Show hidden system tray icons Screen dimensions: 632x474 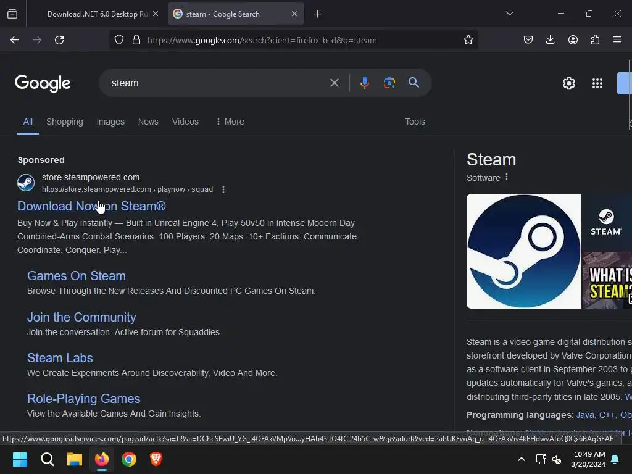coord(521,459)
